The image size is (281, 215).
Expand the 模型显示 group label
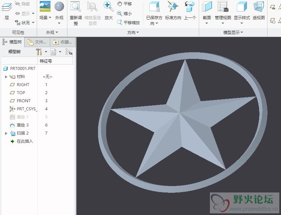[233, 32]
